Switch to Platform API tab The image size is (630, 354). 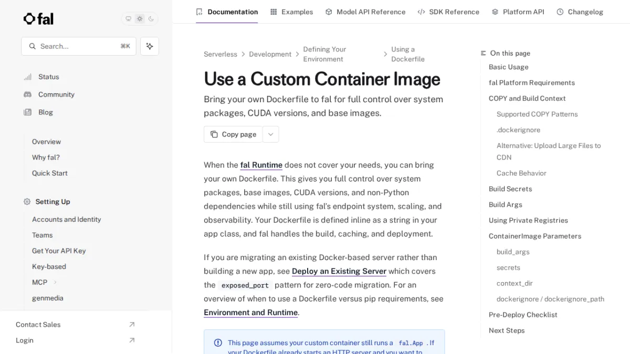(518, 12)
